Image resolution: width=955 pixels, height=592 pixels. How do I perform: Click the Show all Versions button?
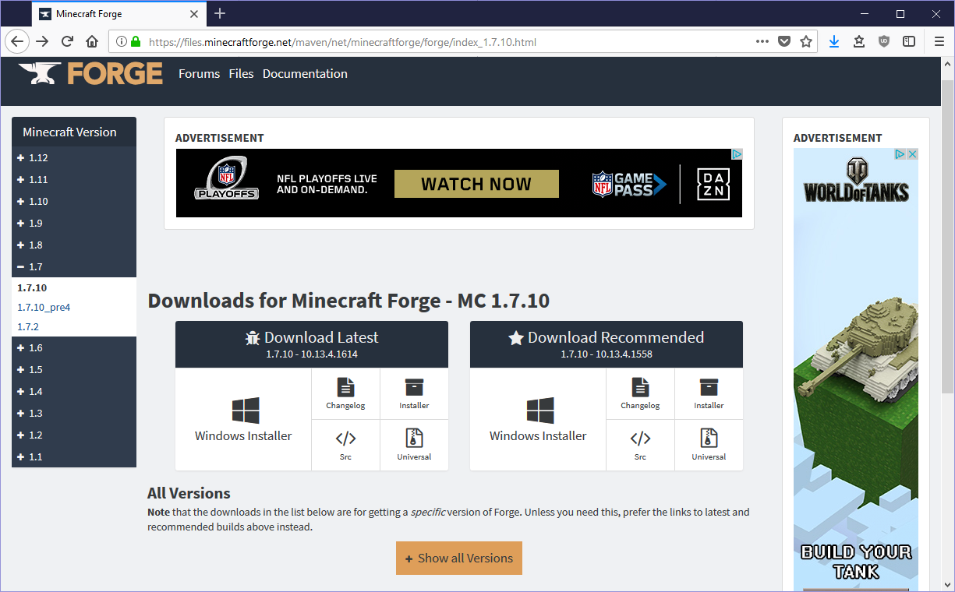[459, 558]
